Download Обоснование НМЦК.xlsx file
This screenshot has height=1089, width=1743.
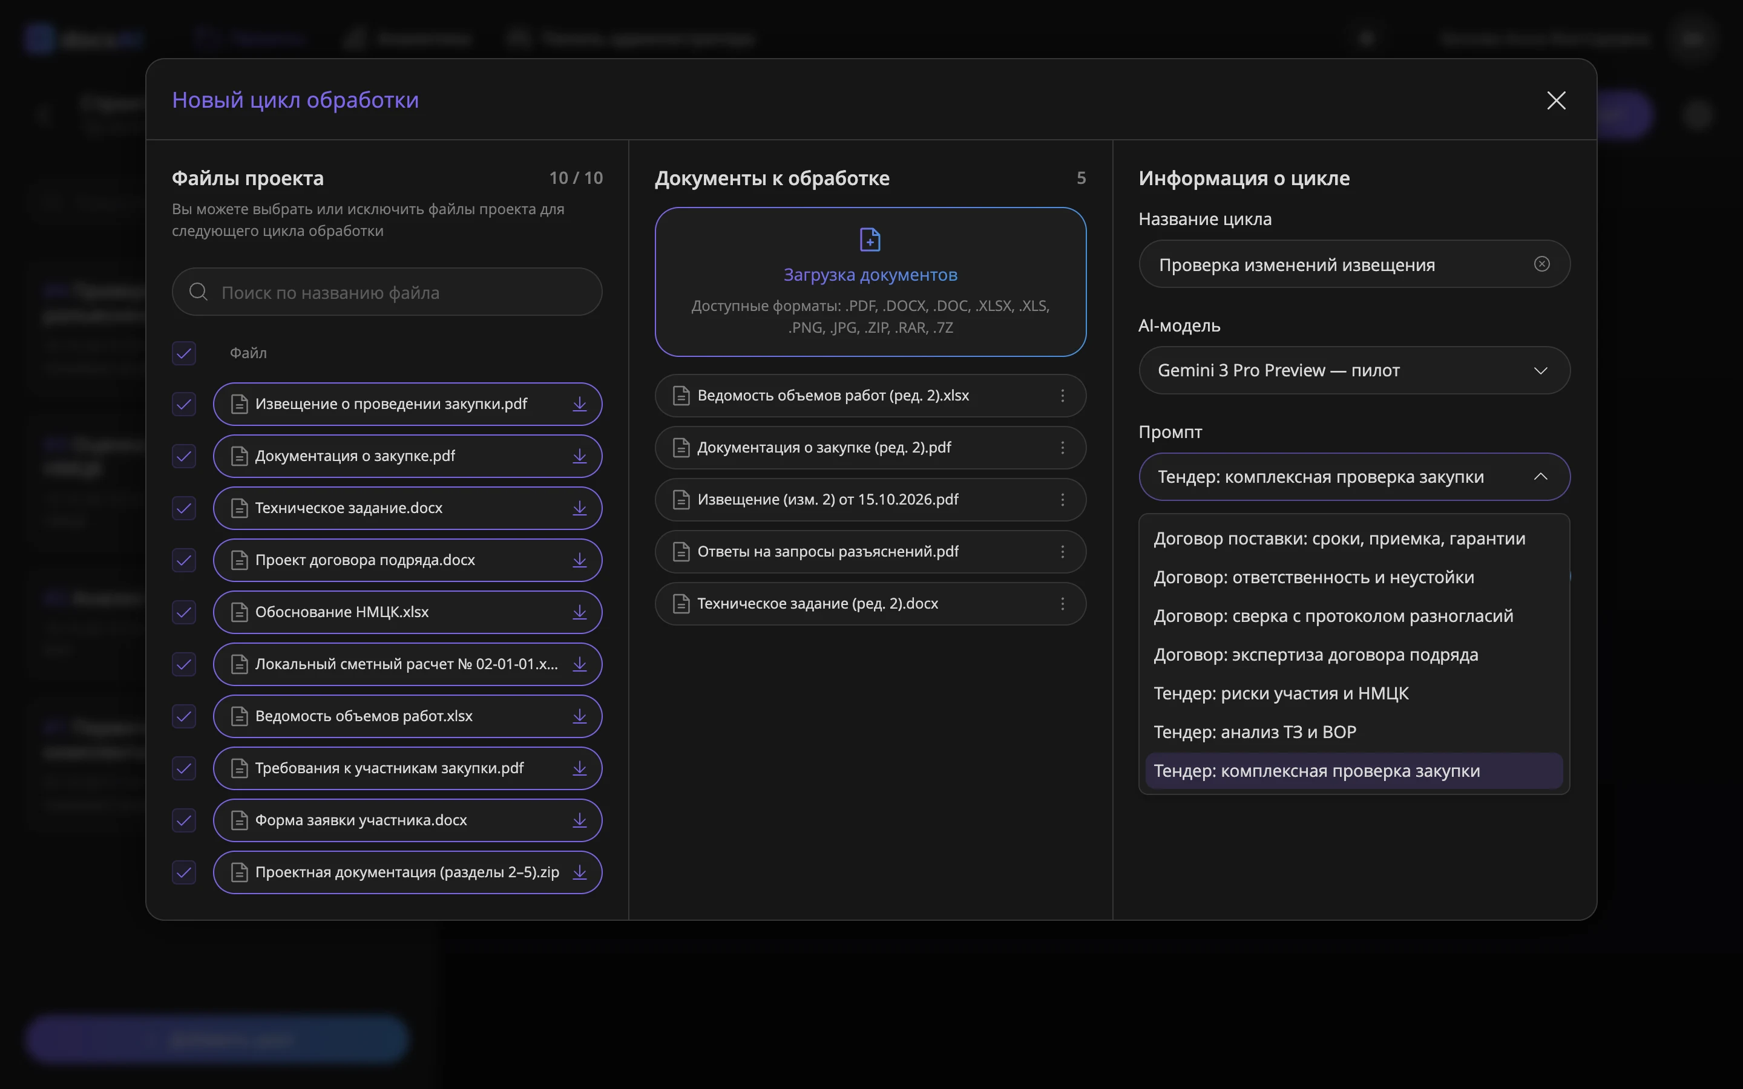579,612
